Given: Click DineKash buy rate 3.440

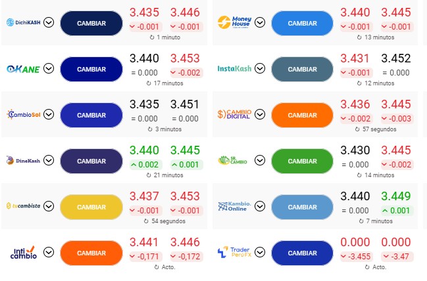Looking at the screenshot, I should [x=144, y=150].
